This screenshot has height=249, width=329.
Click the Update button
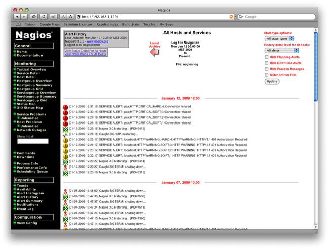tap(272, 81)
